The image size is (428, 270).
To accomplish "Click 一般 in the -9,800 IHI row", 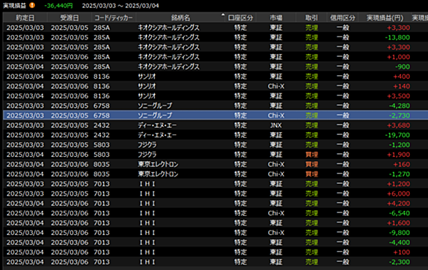I will (x=343, y=233).
